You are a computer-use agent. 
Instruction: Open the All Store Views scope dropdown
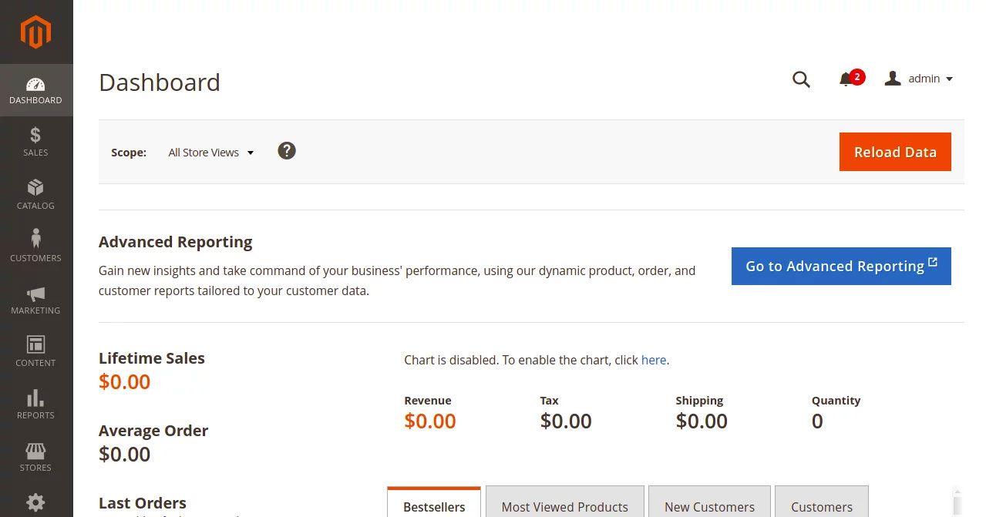[210, 152]
